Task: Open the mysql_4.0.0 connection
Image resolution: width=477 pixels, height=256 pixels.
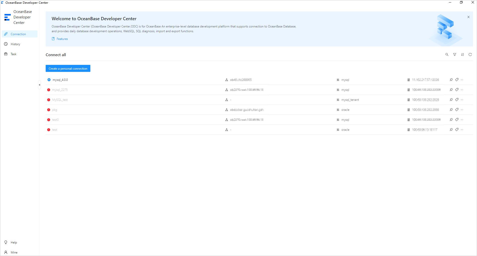Action: pyautogui.click(x=60, y=80)
